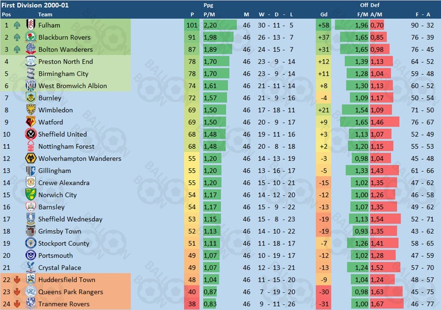Select the Wolverhampton Wanderers wolf crest
The width and height of the screenshot is (441, 310).
coord(31,158)
